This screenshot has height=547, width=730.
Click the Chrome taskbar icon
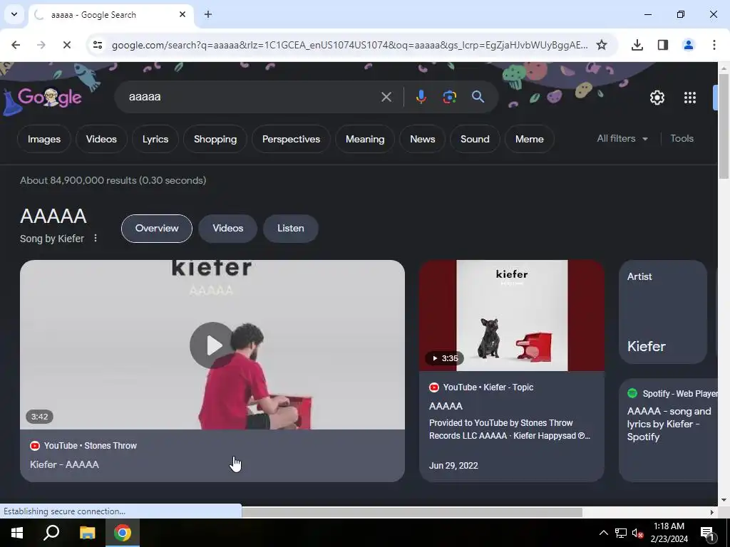pyautogui.click(x=123, y=533)
